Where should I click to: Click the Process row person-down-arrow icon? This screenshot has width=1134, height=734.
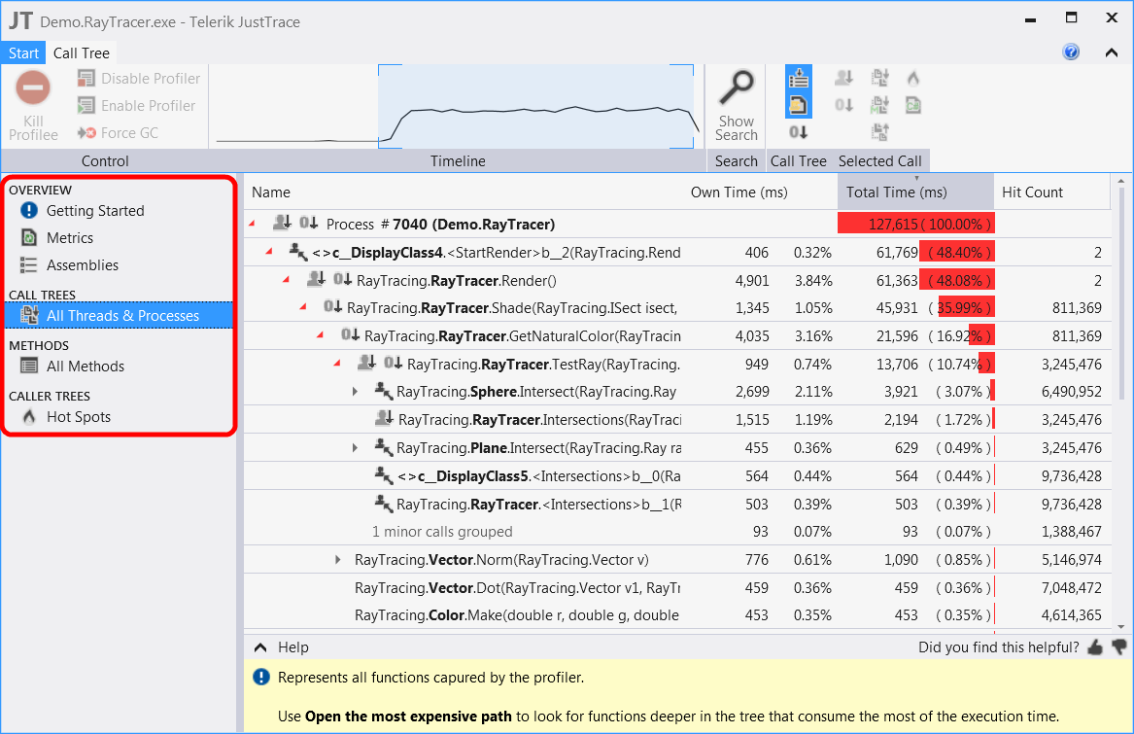click(282, 223)
